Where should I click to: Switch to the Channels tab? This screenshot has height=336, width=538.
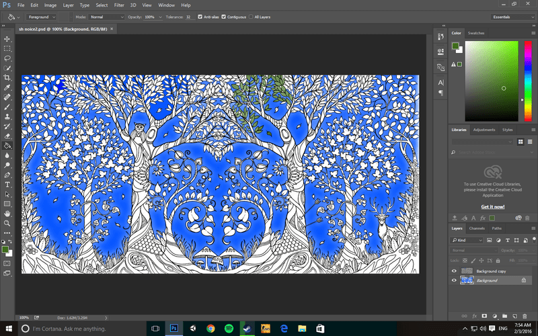tap(477, 228)
